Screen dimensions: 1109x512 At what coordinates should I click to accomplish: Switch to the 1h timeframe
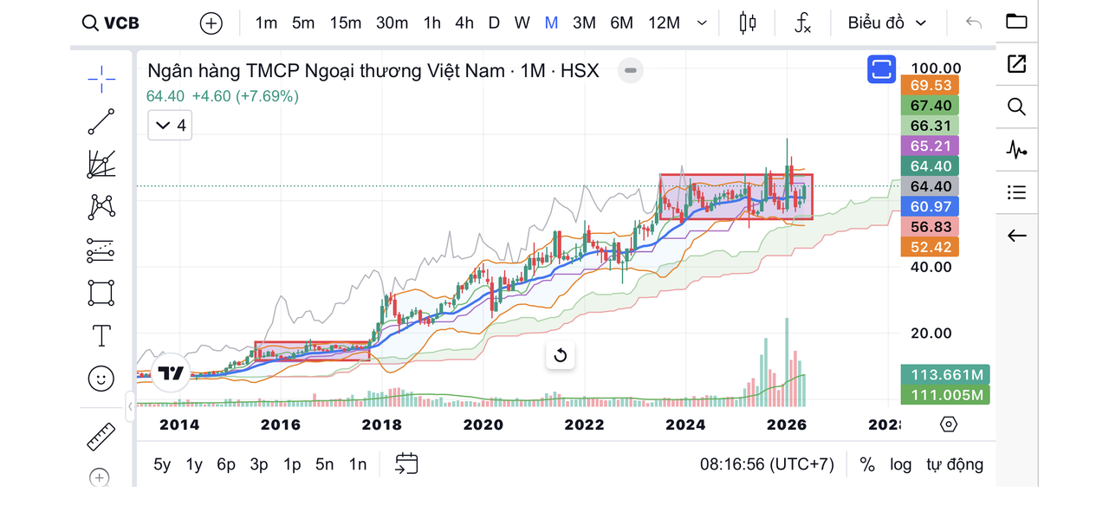432,23
